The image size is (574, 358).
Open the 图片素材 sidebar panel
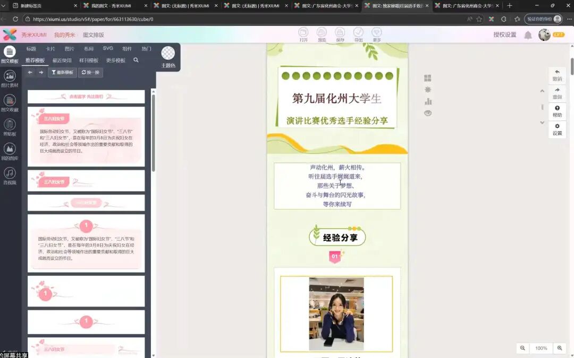pyautogui.click(x=10, y=78)
